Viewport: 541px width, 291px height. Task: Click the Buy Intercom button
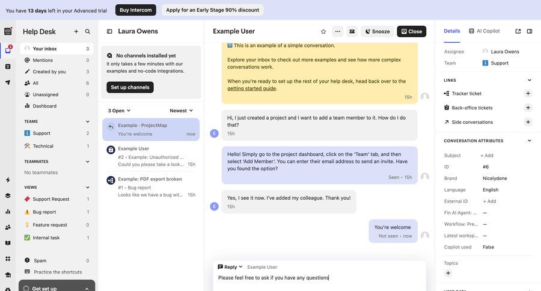[x=136, y=10]
